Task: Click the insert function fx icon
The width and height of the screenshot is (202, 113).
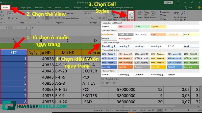Action: tap(27, 28)
